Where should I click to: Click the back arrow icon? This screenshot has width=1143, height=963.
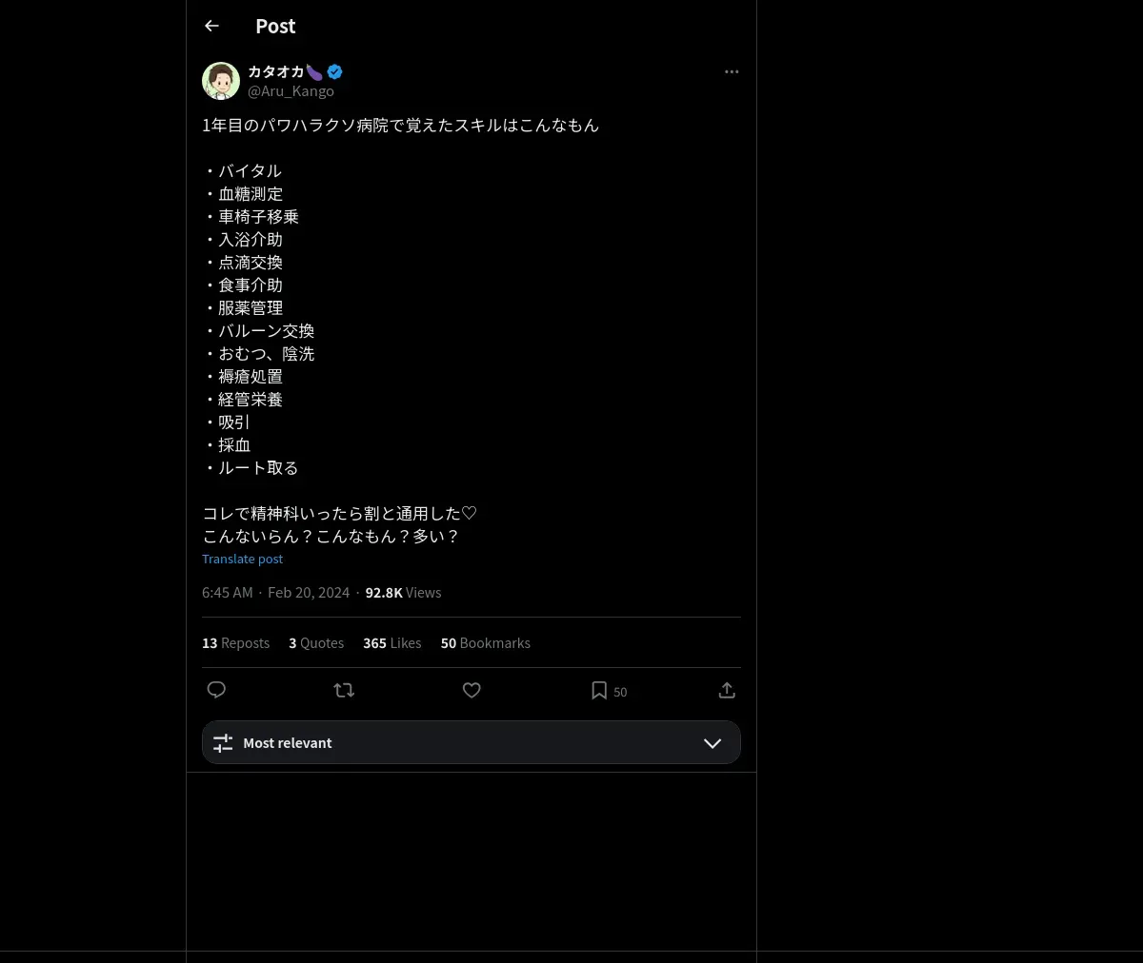(211, 26)
